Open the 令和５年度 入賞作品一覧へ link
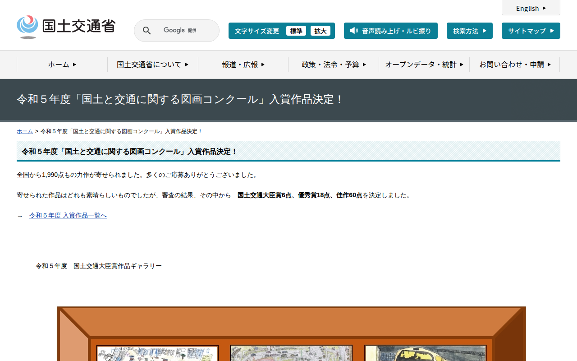577x361 pixels. tap(68, 216)
